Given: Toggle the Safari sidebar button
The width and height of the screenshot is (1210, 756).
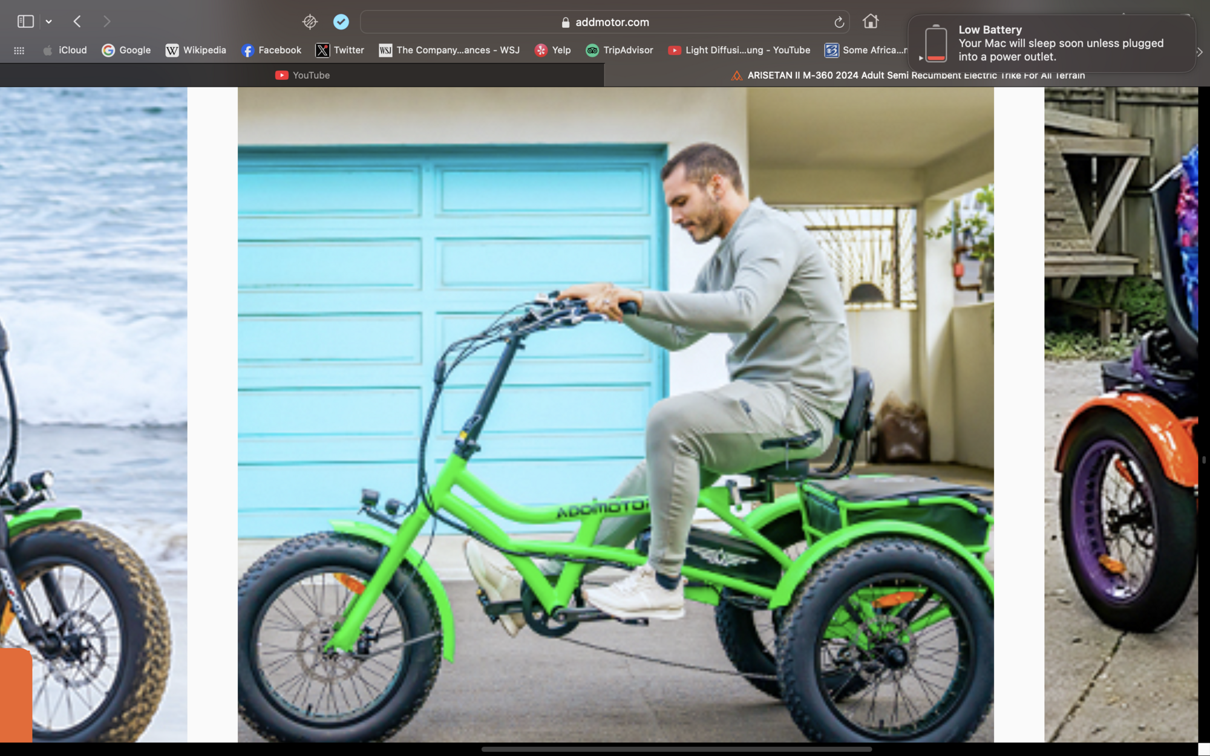Looking at the screenshot, I should pos(25,22).
